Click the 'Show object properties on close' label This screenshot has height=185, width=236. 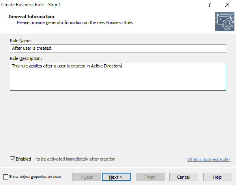(35, 177)
